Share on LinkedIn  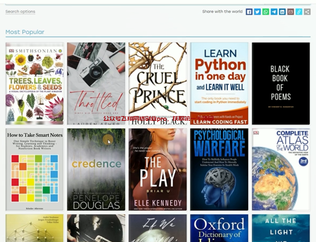click(282, 12)
